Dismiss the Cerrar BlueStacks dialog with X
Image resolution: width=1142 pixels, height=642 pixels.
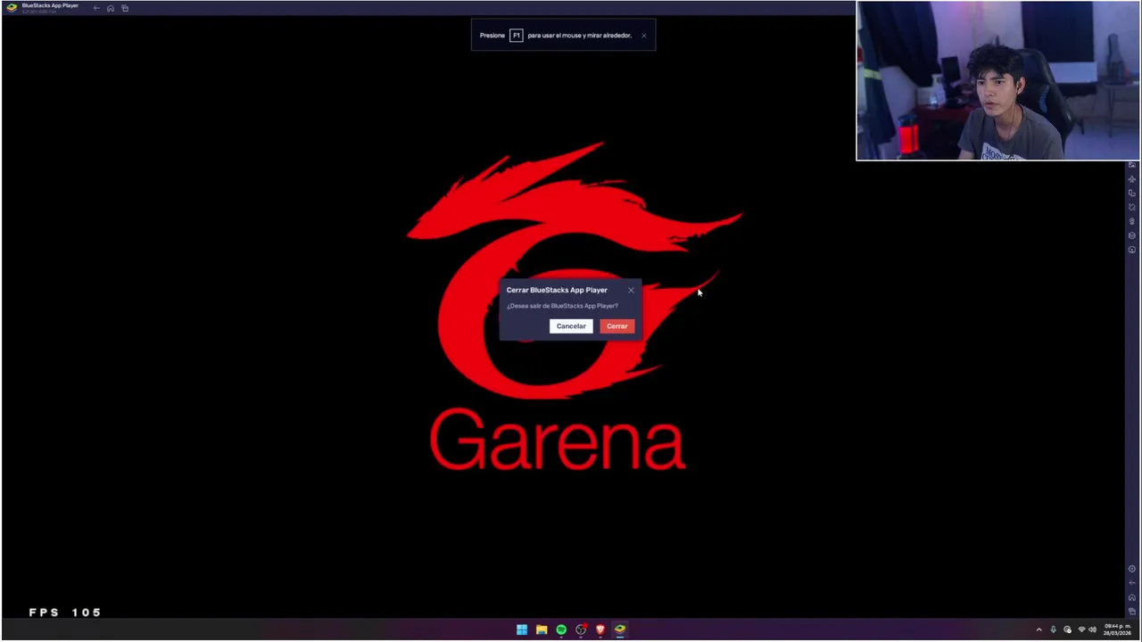coord(631,290)
